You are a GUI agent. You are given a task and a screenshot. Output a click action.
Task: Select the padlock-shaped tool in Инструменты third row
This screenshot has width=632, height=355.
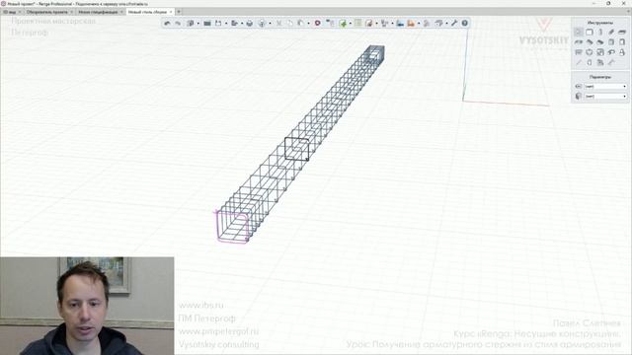[622, 52]
